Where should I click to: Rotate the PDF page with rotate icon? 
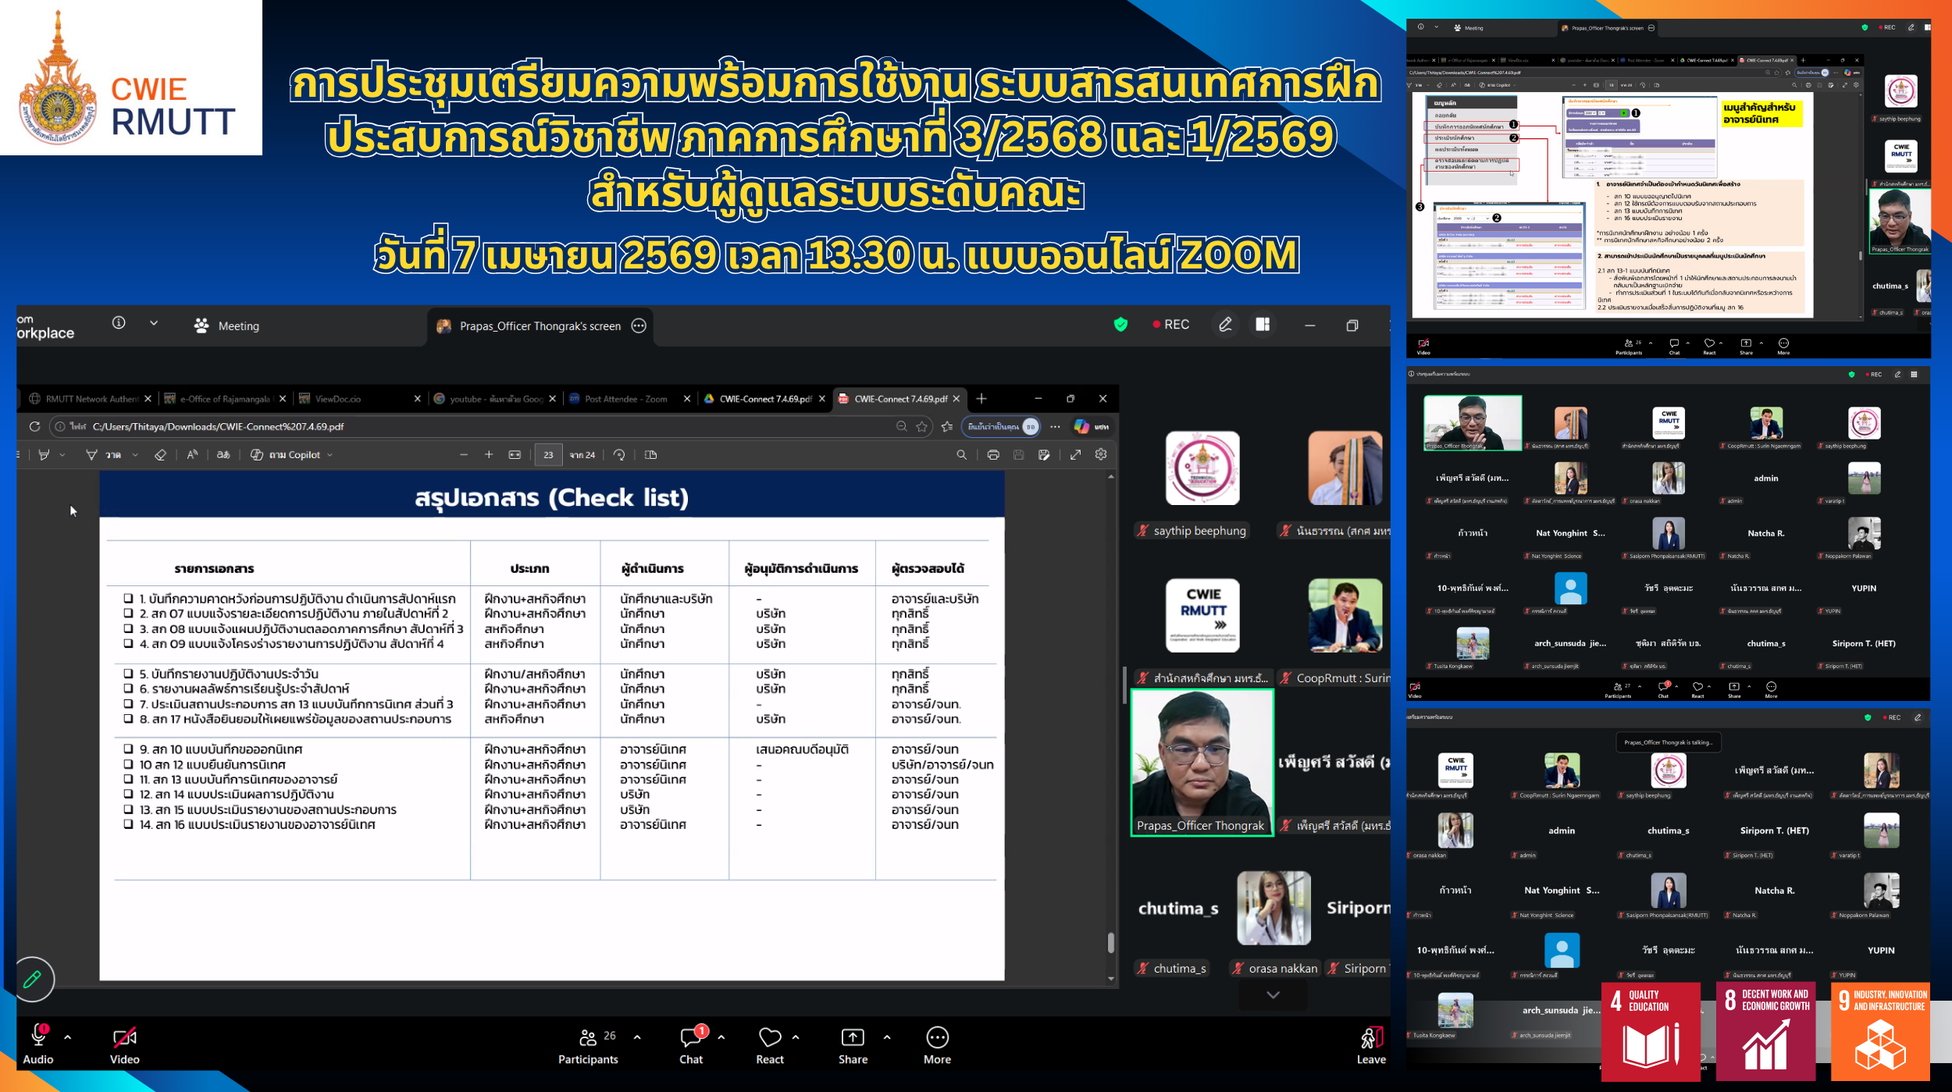pyautogui.click(x=619, y=455)
